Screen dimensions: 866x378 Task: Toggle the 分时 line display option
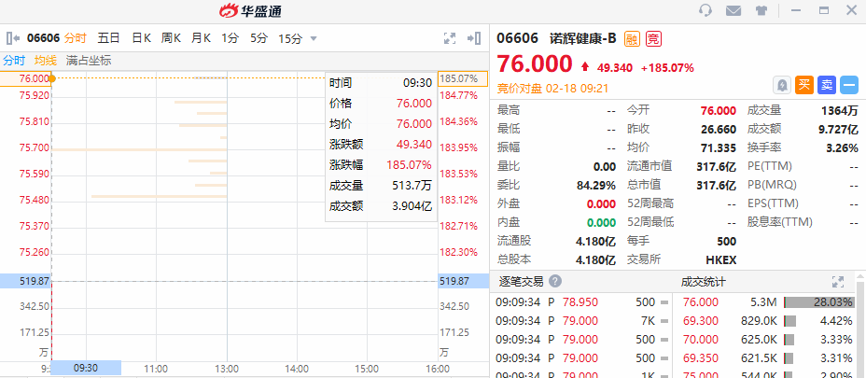coord(14,61)
